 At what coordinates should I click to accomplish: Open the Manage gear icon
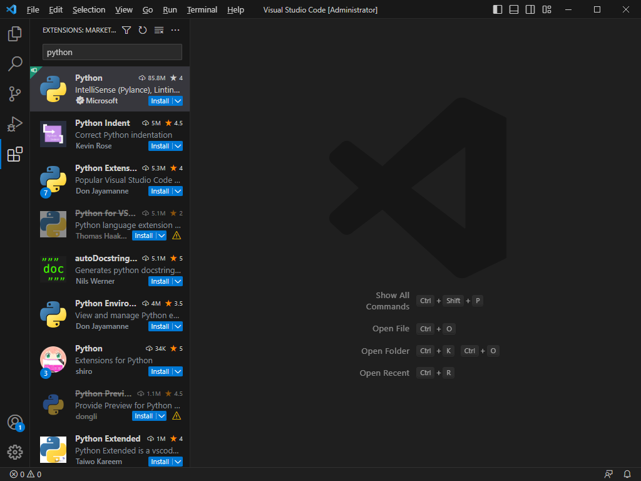coord(15,452)
